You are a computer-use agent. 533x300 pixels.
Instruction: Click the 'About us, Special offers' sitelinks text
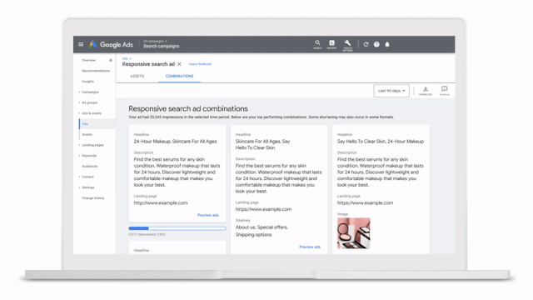[x=262, y=227]
